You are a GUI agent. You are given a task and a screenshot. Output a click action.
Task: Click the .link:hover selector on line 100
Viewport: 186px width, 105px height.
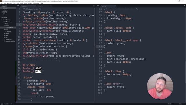click(x=112, y=84)
